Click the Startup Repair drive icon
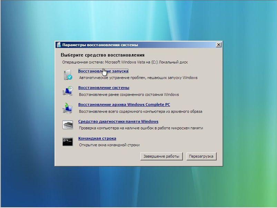 pos(68,75)
